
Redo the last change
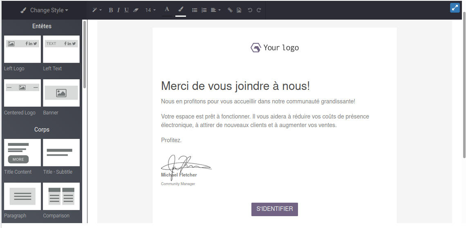[259, 10]
